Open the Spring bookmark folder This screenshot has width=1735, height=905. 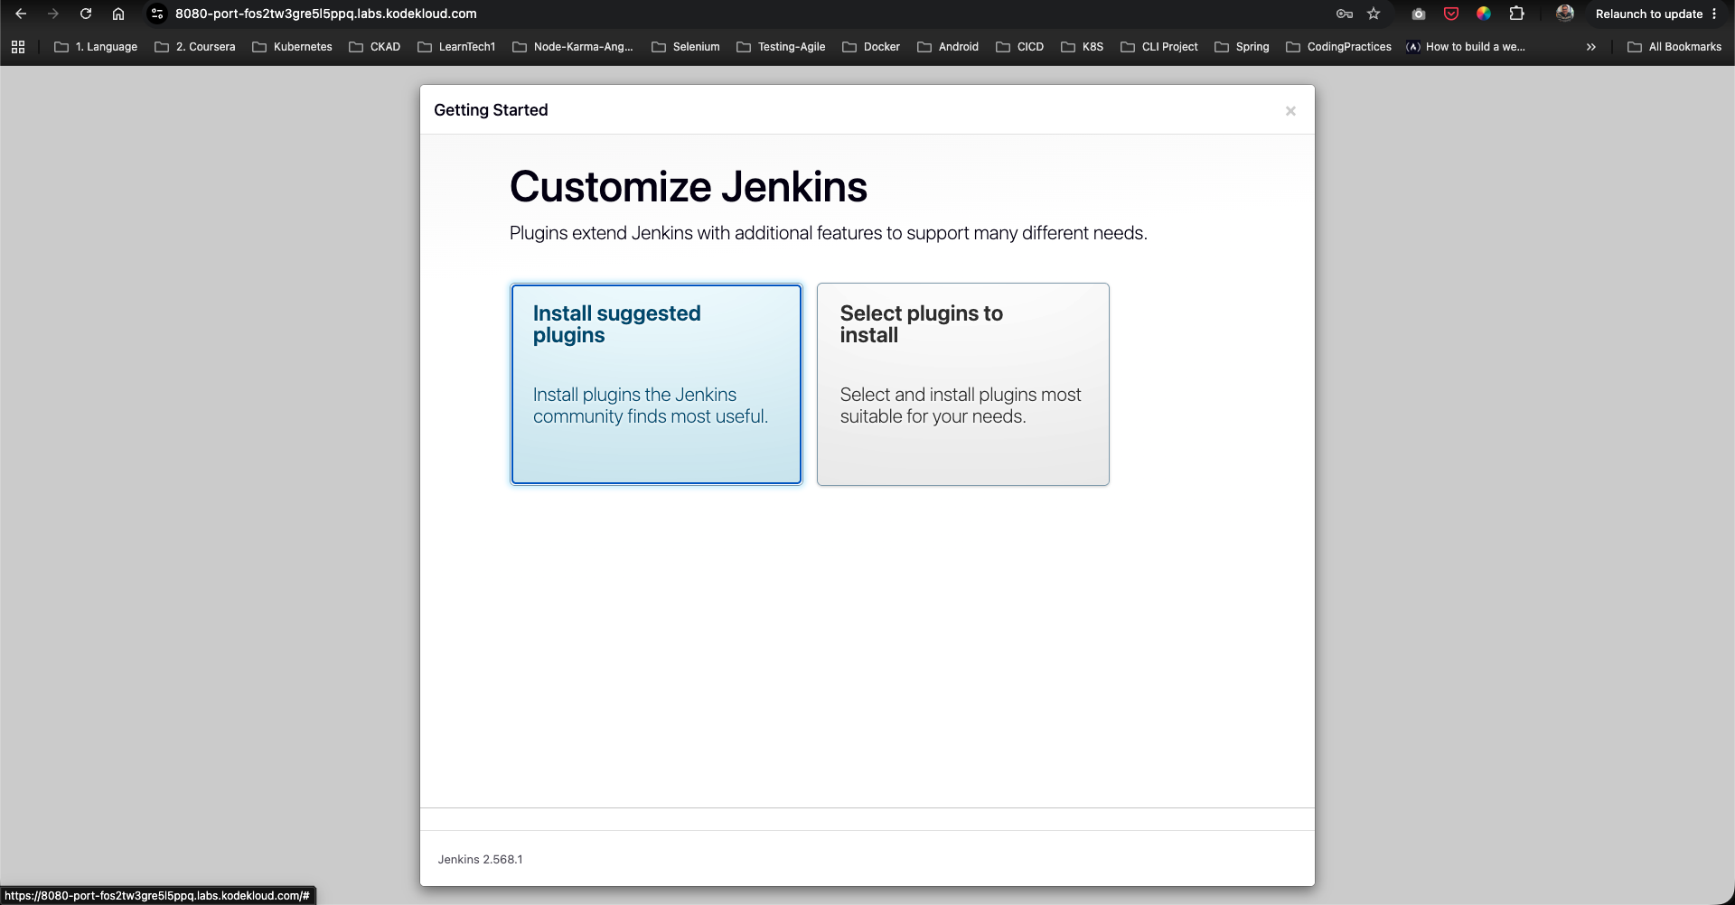(1242, 47)
